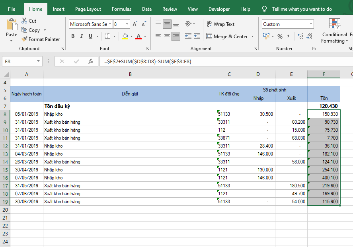Open the Page Layout tab
The image size is (353, 247).
88,9
